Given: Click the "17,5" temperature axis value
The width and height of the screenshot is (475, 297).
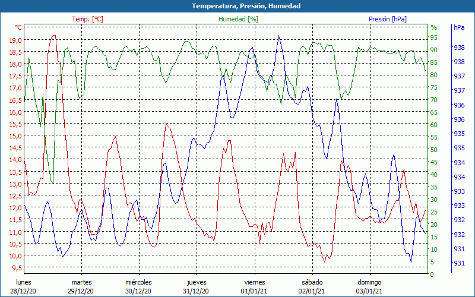Looking at the screenshot, I should pyautogui.click(x=17, y=76).
